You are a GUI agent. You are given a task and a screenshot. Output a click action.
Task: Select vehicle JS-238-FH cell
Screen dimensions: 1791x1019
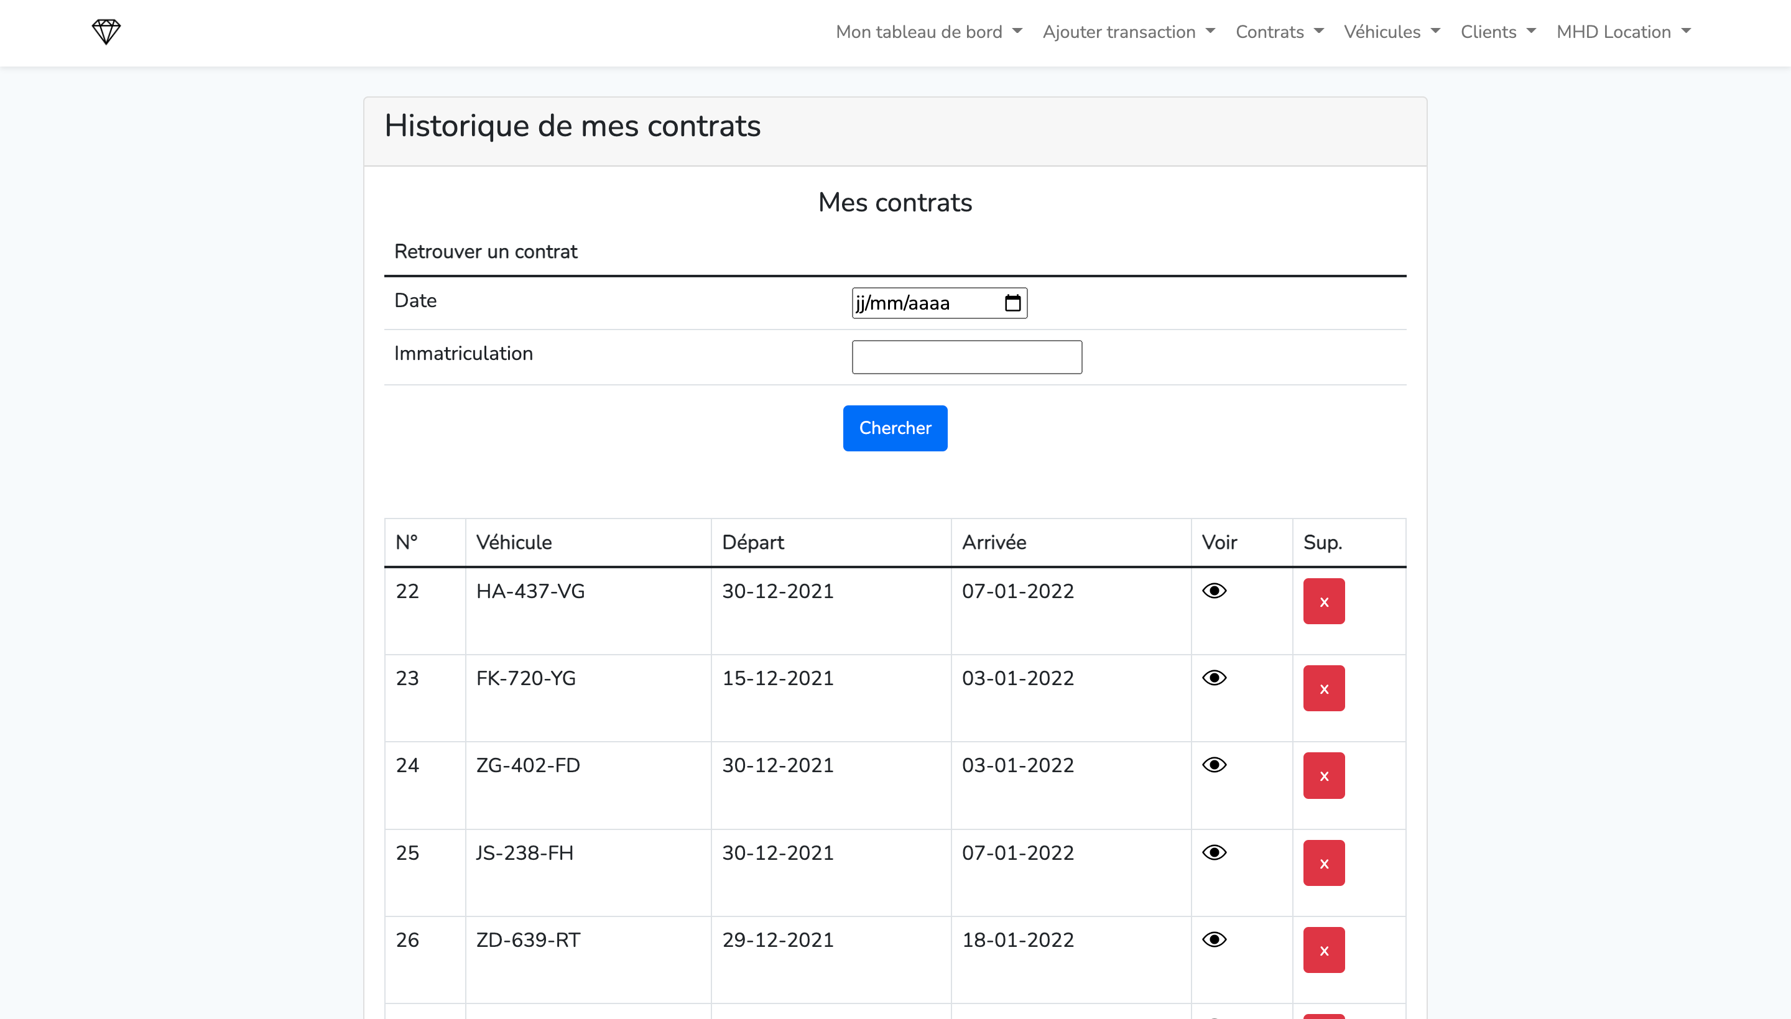pyautogui.click(x=588, y=873)
